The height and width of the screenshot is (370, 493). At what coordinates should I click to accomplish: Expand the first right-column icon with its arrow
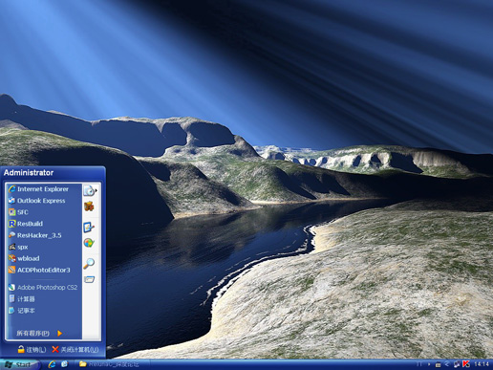(90, 190)
